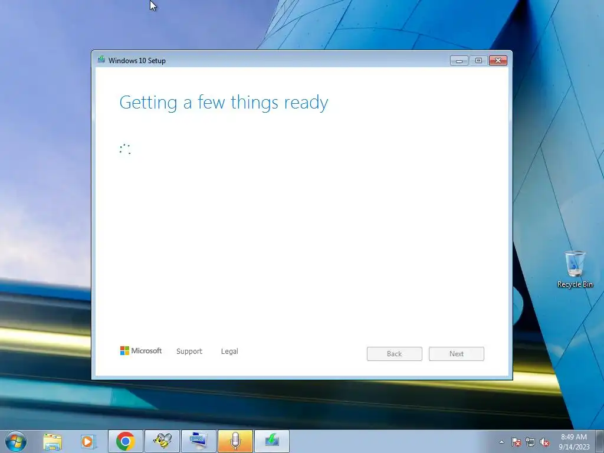This screenshot has height=453, width=604.
Task: Open the on-screen keyboard taskbar icon
Action: pyautogui.click(x=198, y=441)
